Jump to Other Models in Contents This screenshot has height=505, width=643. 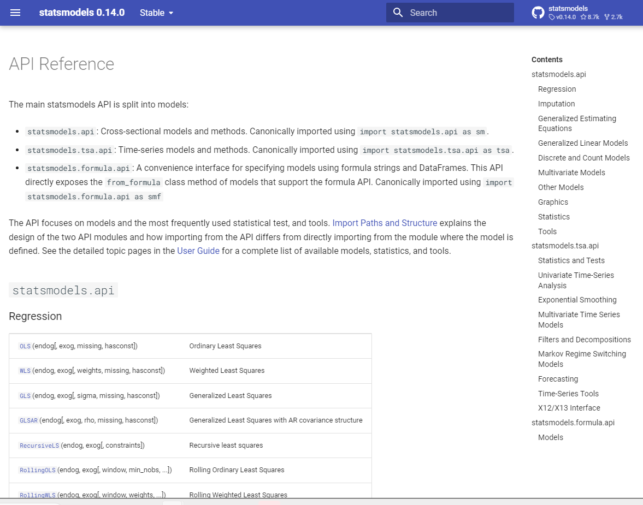[561, 187]
